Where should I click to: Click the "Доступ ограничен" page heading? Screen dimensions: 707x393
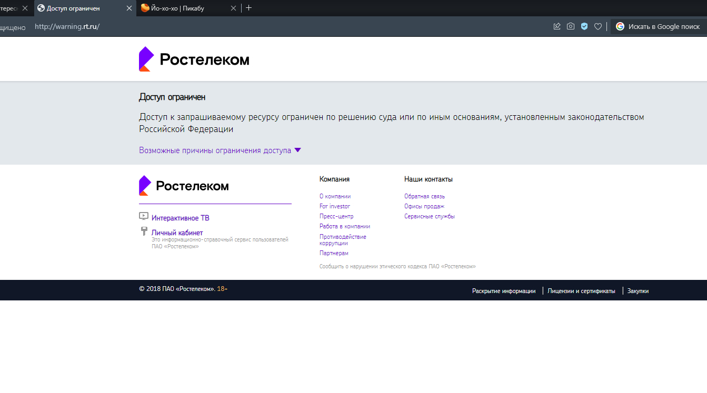[x=172, y=97]
